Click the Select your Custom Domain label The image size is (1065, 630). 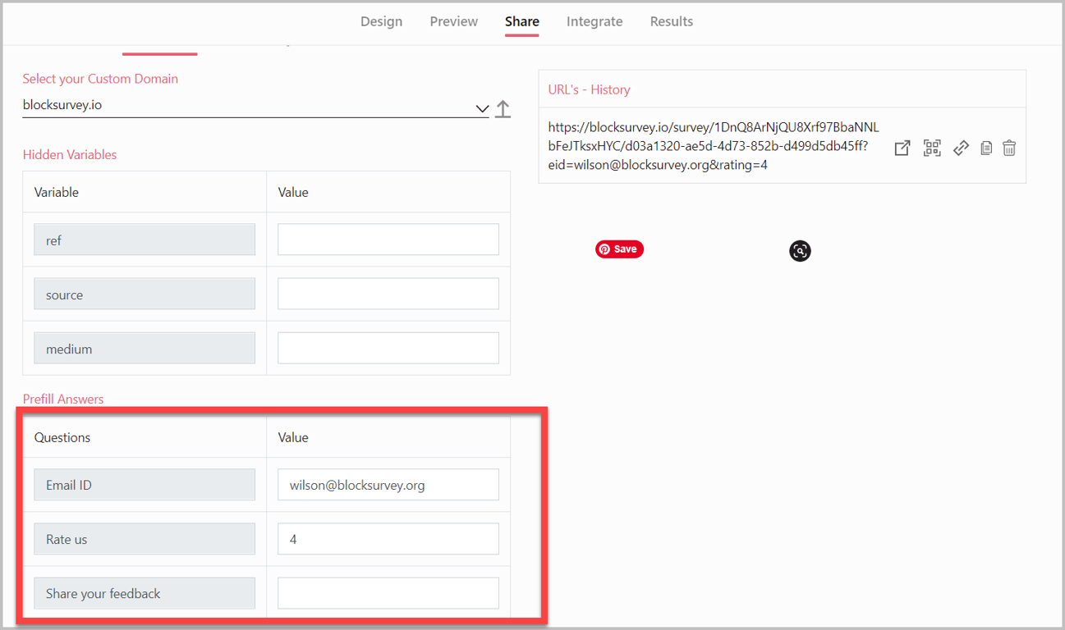coord(100,79)
